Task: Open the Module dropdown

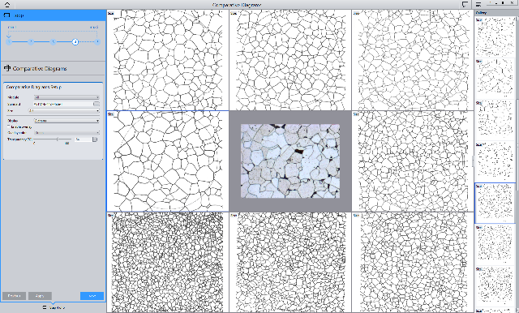Action: coord(66,97)
